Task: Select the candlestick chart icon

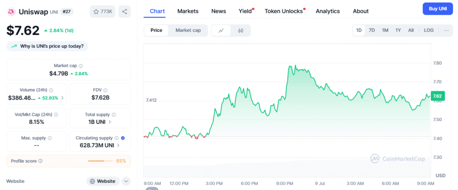Action: [x=241, y=30]
